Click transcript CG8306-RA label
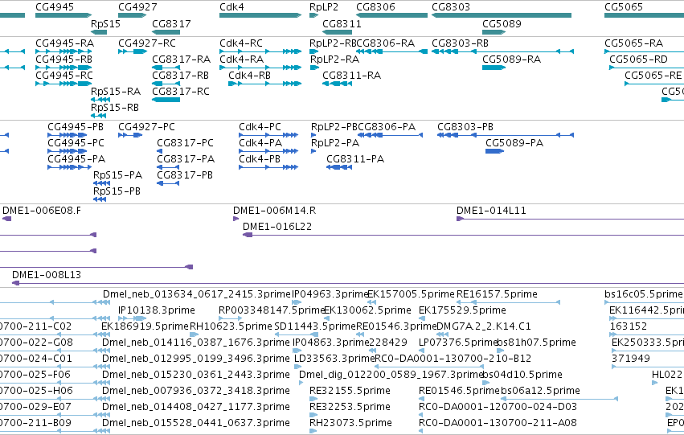 [386, 43]
